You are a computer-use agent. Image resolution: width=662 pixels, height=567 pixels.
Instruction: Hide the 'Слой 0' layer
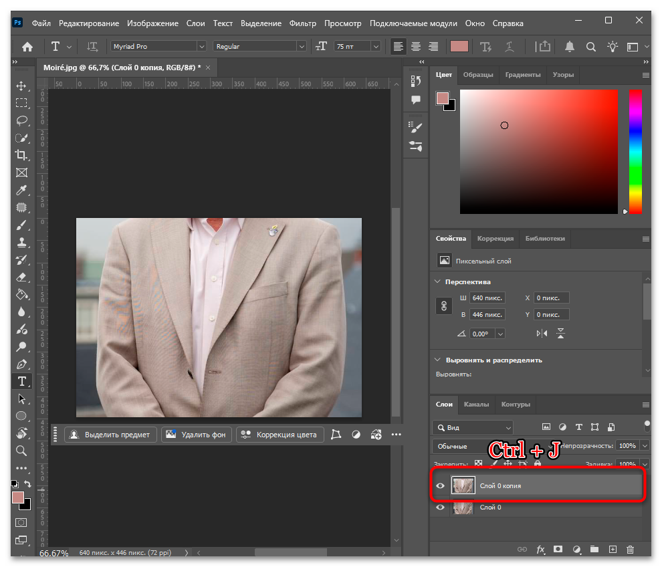441,507
